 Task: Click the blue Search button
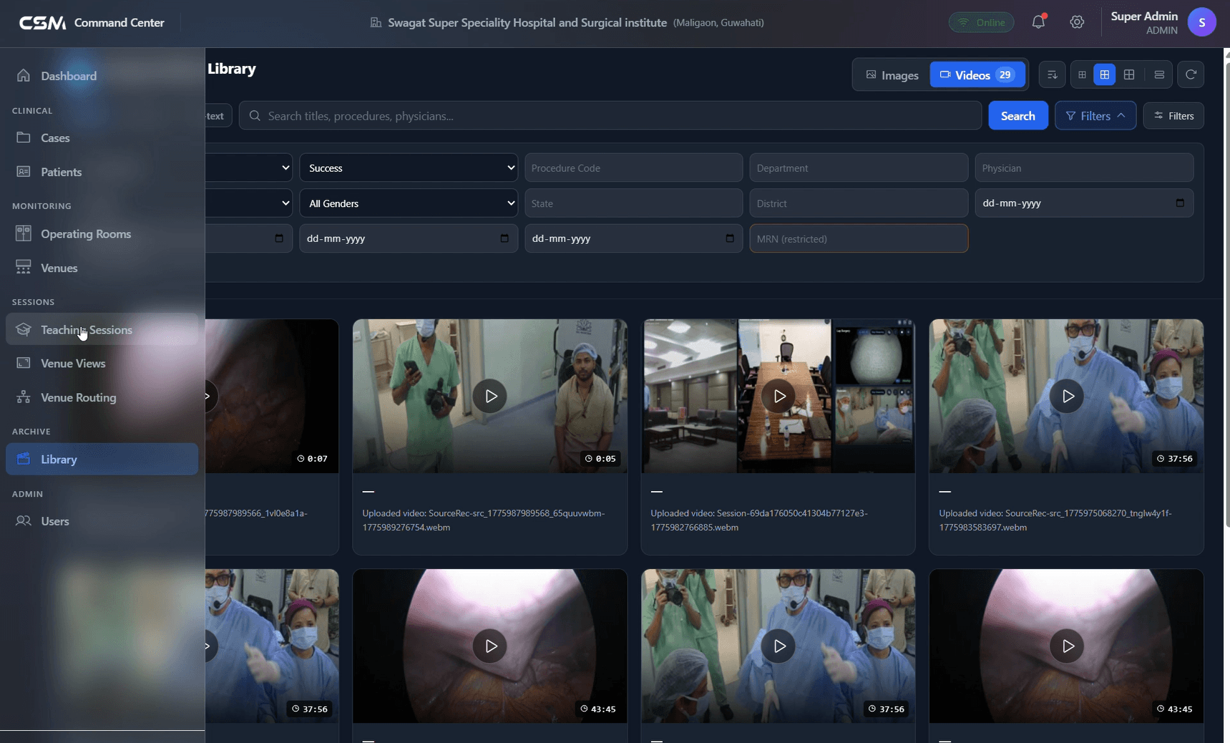pyautogui.click(x=1018, y=116)
